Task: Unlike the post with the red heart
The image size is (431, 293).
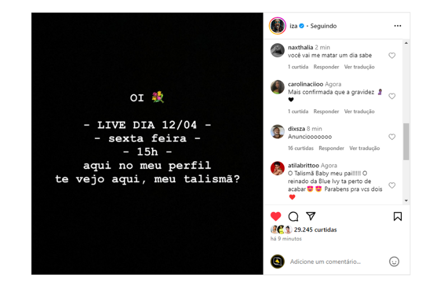Action: tap(276, 216)
